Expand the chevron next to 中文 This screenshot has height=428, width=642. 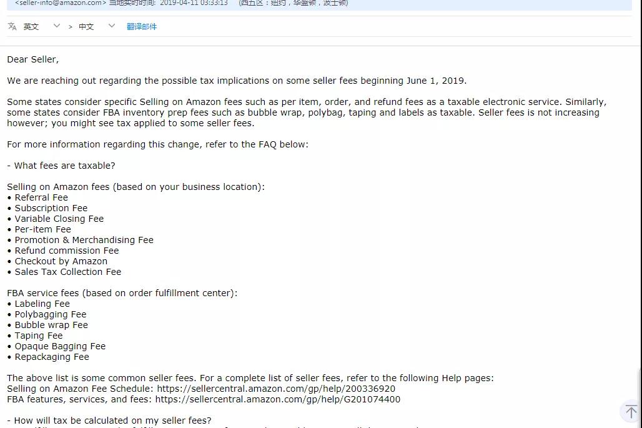(111, 26)
